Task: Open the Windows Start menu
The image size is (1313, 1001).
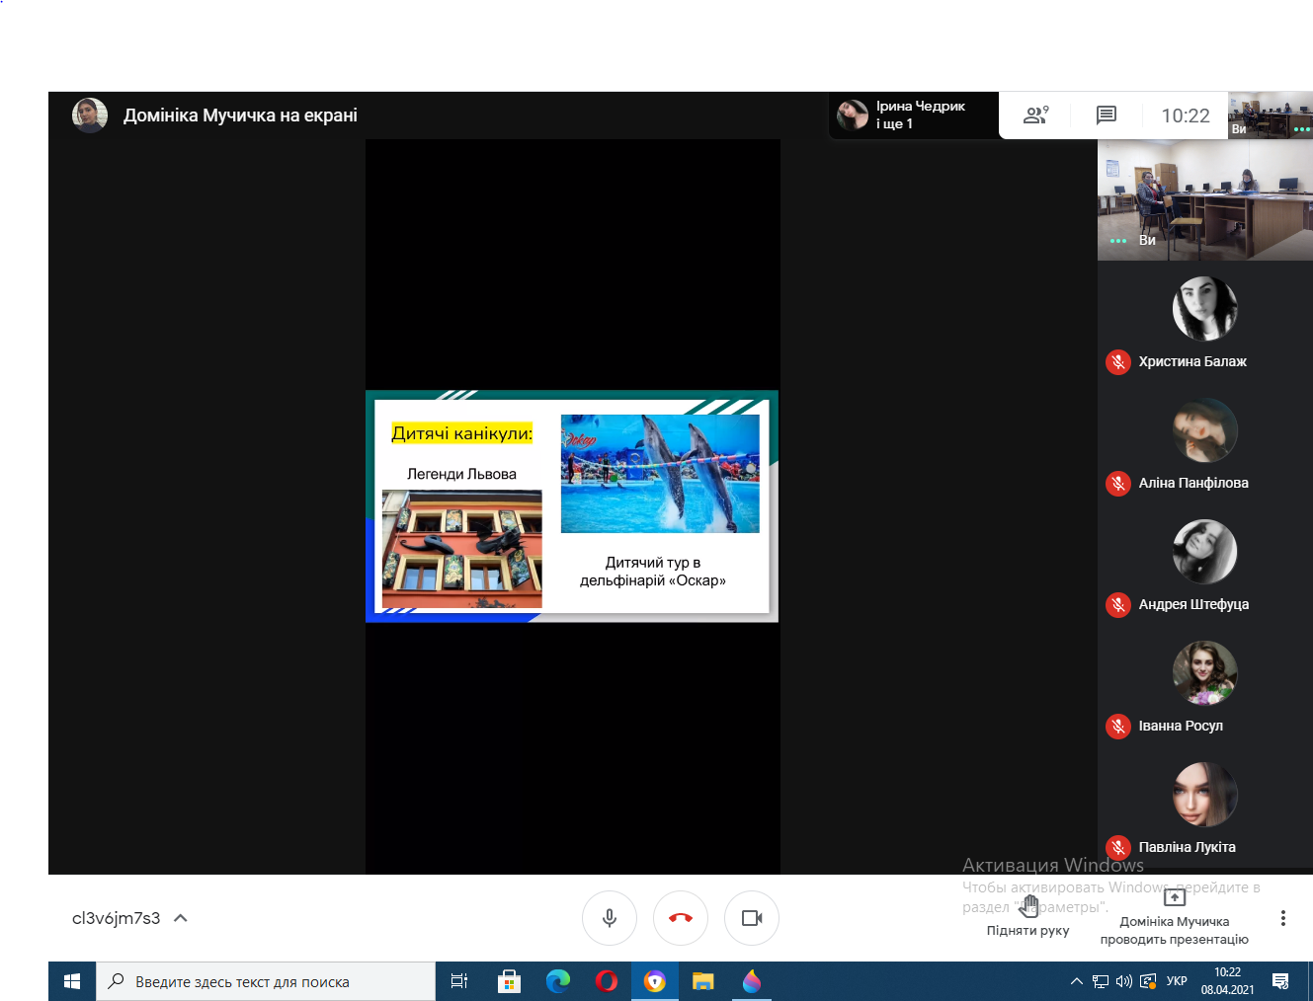Action: point(72,981)
